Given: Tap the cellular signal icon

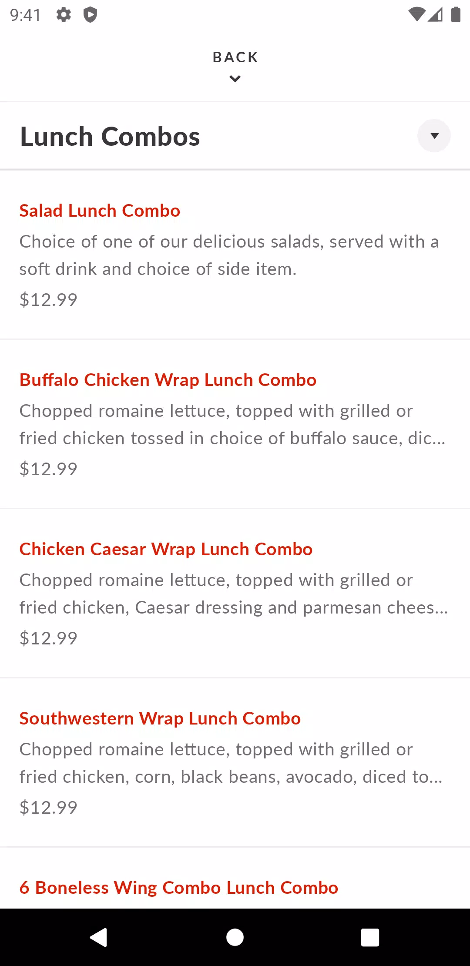Looking at the screenshot, I should click(436, 14).
